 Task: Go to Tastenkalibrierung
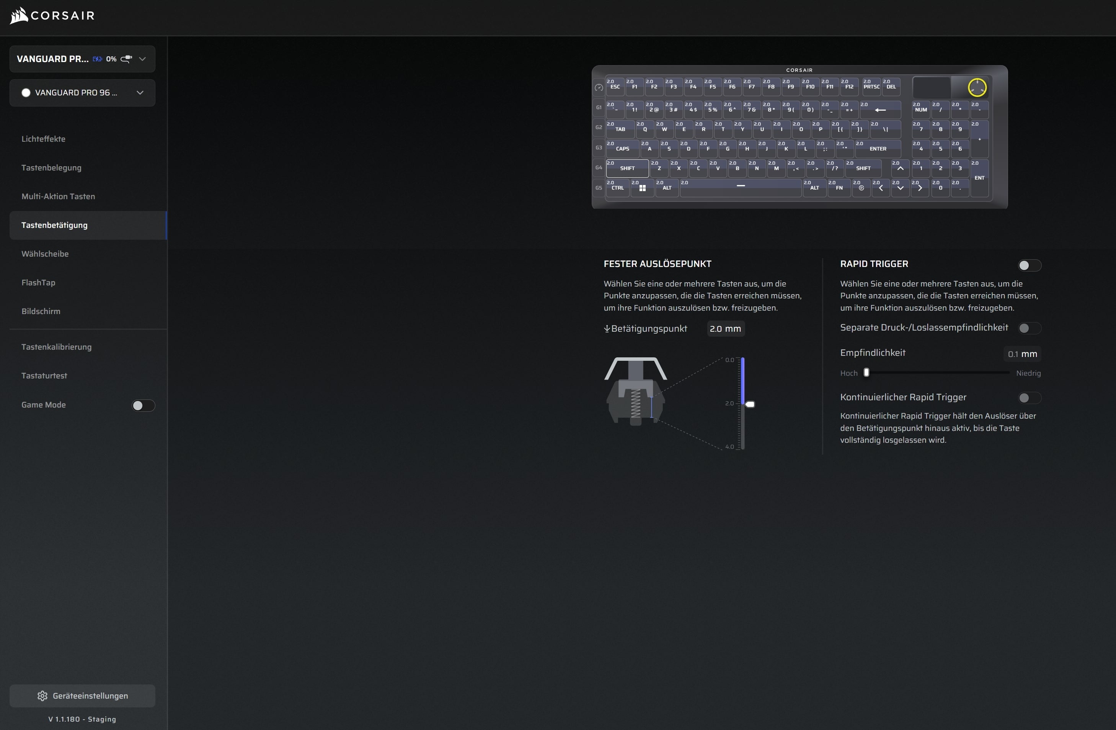[x=56, y=347]
